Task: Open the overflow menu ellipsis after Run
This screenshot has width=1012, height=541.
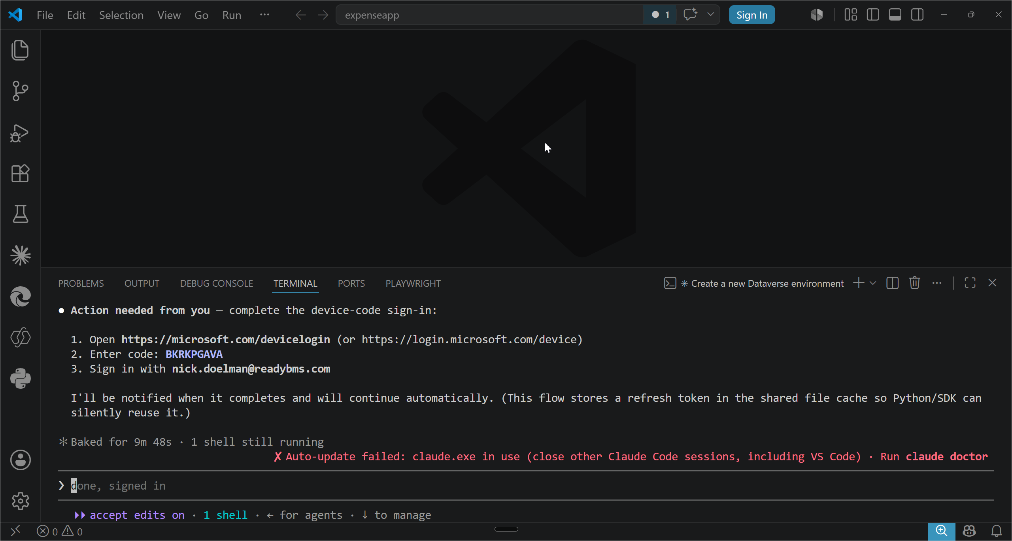Action: 264,15
